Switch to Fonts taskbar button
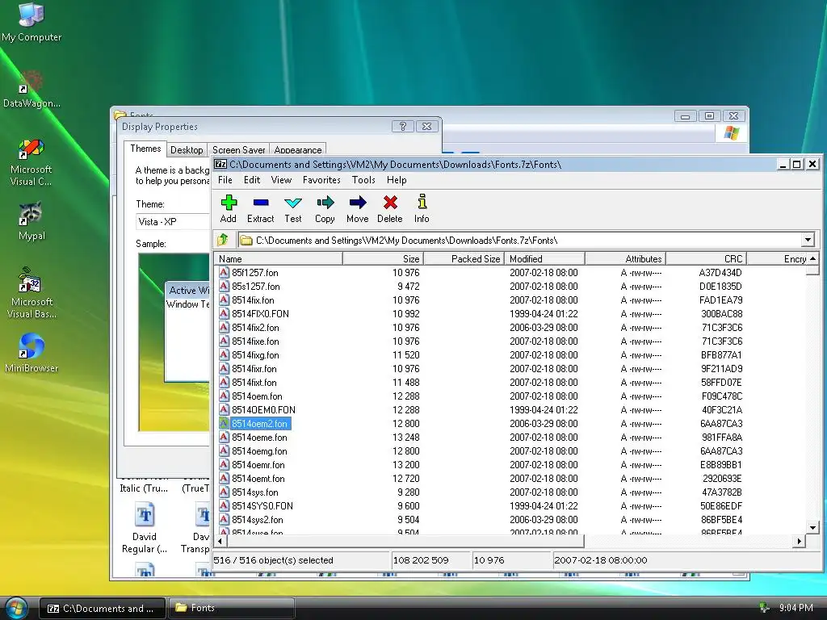The width and height of the screenshot is (827, 620). pyautogui.click(x=231, y=609)
